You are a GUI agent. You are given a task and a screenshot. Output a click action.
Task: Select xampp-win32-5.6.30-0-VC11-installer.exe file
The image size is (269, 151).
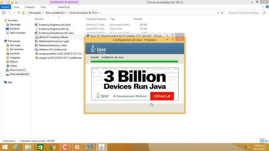point(60,58)
